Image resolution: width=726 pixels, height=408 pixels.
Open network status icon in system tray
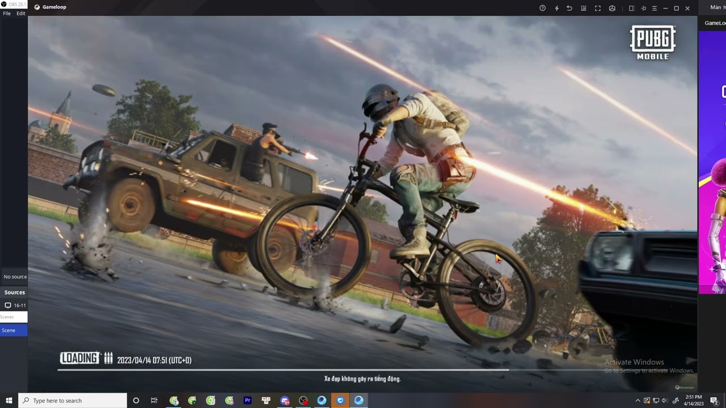point(656,401)
